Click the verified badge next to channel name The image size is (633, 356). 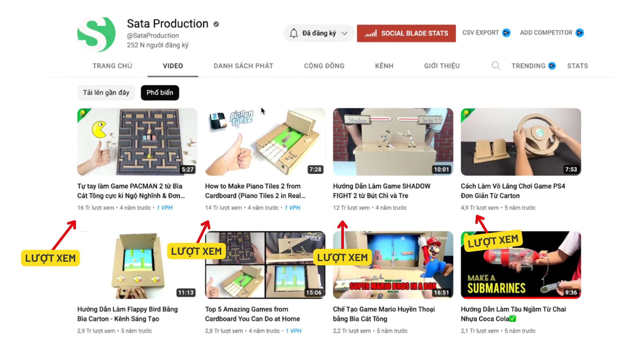point(216,24)
